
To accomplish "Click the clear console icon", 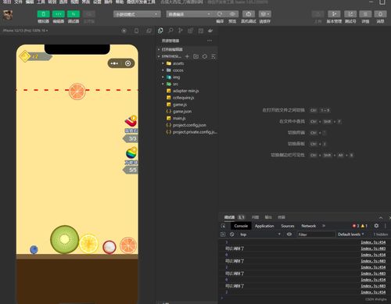I will [x=231, y=234].
